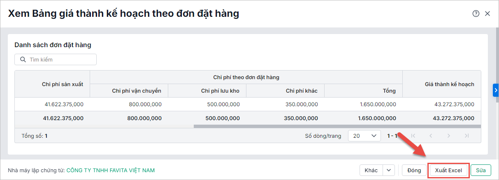
Task: Go to the next page
Action: click(449, 136)
